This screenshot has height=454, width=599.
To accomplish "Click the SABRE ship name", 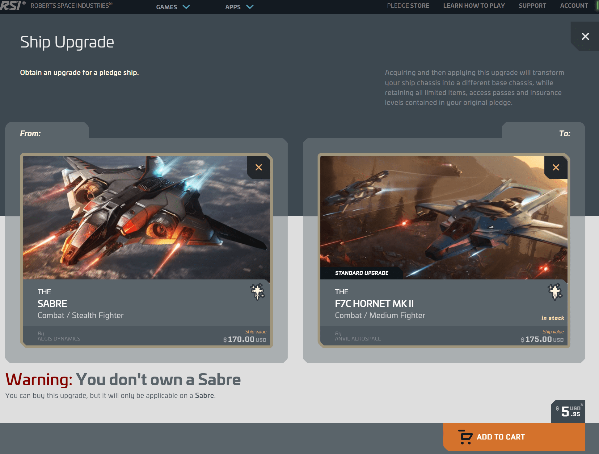I will 52,303.
